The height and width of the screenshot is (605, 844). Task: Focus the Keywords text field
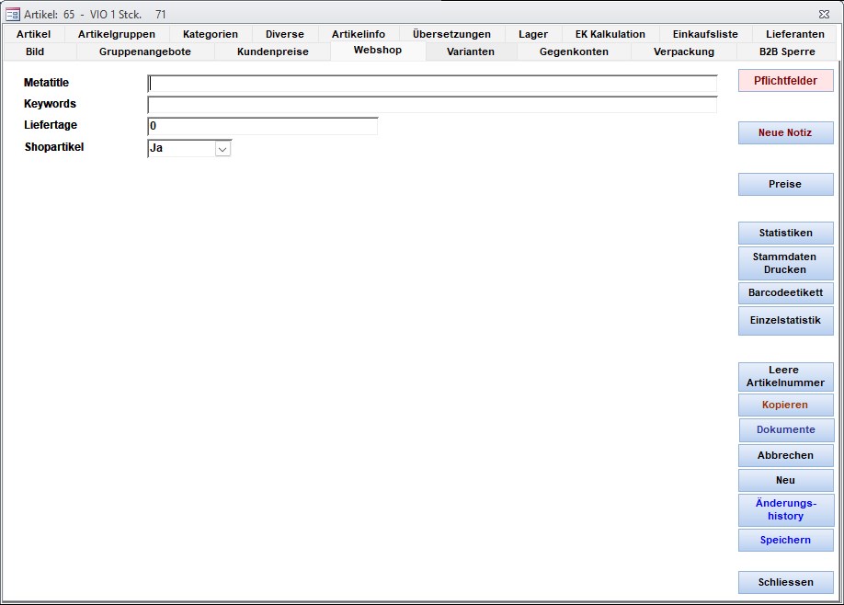click(432, 105)
